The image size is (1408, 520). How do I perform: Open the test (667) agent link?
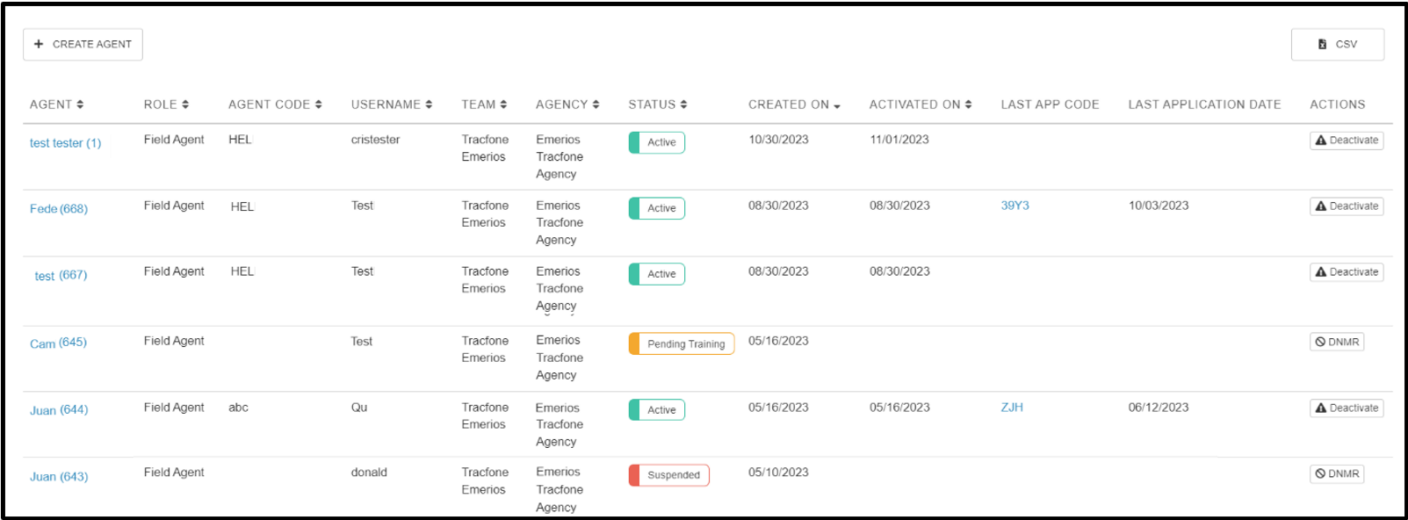(61, 275)
